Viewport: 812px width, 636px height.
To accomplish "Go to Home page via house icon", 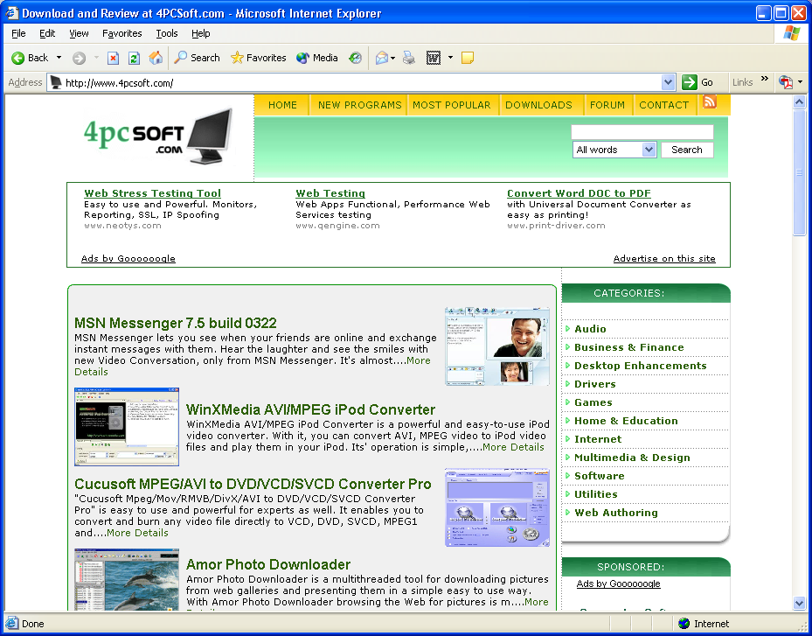I will tap(156, 58).
